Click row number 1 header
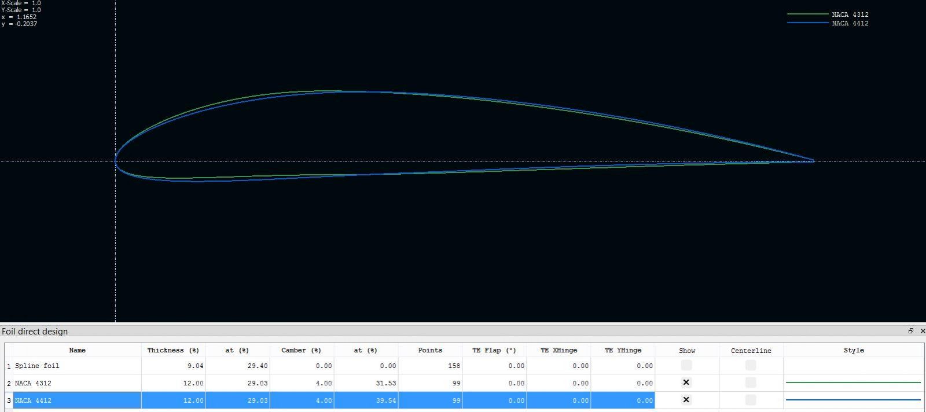The image size is (926, 412). (9, 366)
